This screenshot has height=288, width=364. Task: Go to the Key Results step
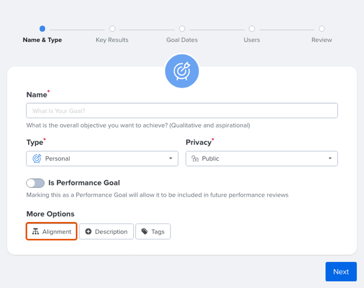(112, 40)
